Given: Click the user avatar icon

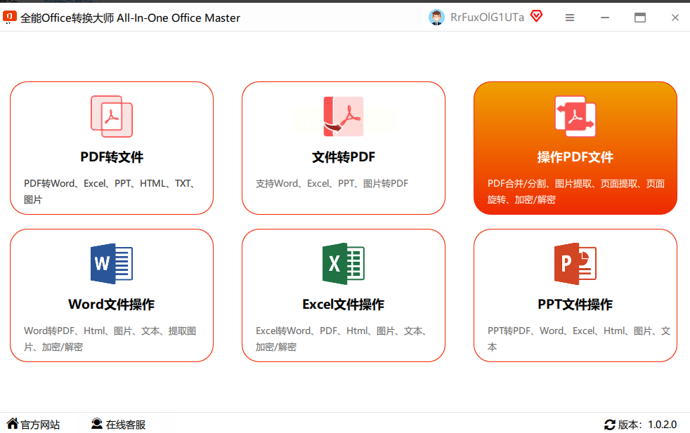Looking at the screenshot, I should click(x=436, y=18).
